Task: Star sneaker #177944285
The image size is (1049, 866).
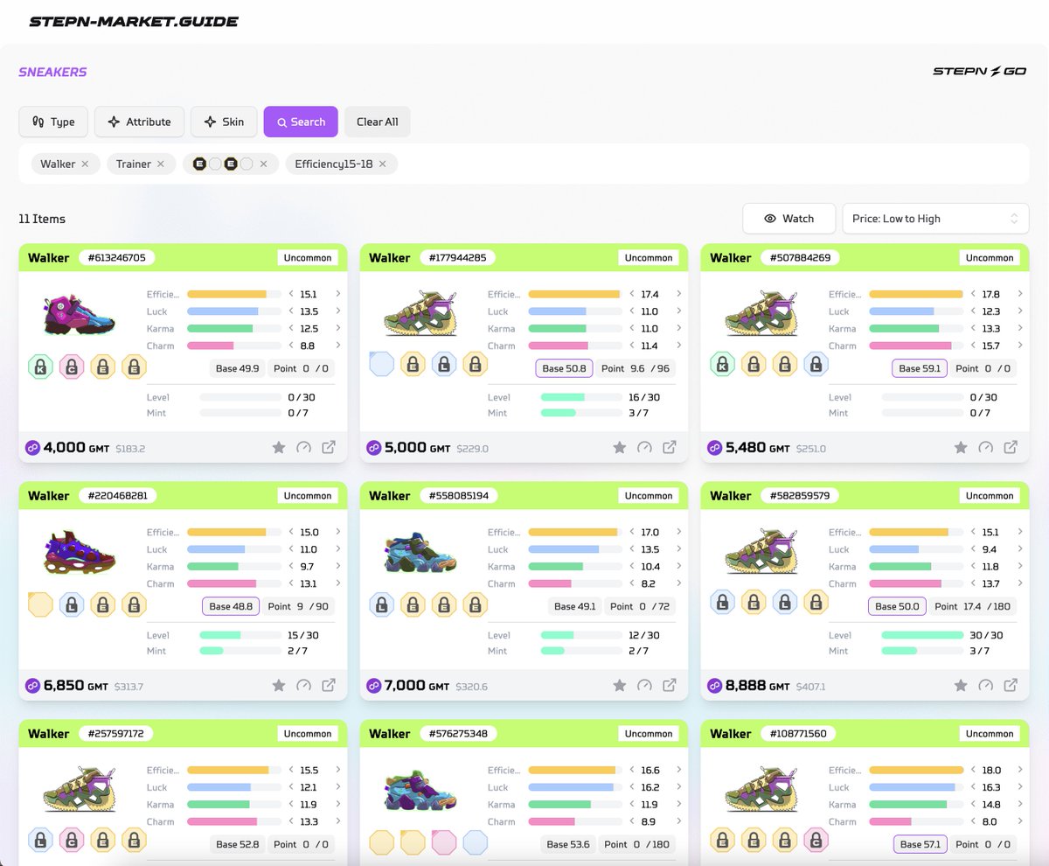Action: pos(620,448)
